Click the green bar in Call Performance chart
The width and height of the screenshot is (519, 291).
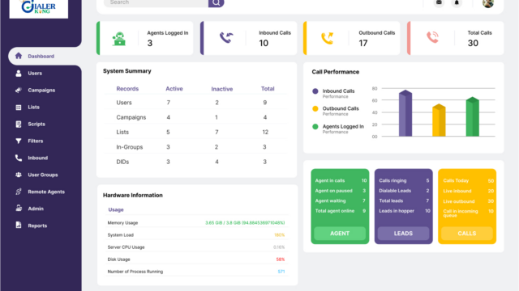472,116
